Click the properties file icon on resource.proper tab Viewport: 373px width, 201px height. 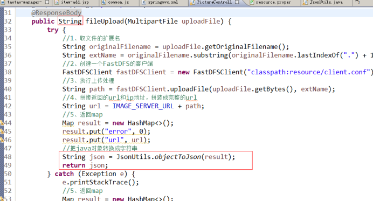(251, 2)
